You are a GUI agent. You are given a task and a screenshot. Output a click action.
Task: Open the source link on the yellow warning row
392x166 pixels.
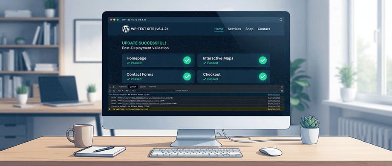(x=274, y=109)
